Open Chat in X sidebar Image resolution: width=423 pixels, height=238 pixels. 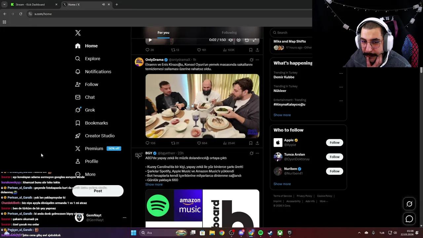[x=85, y=98]
